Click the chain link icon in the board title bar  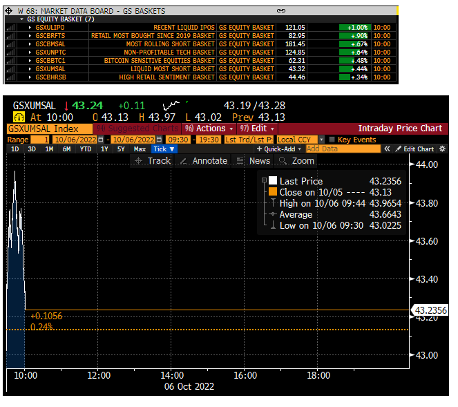tap(281, 11)
